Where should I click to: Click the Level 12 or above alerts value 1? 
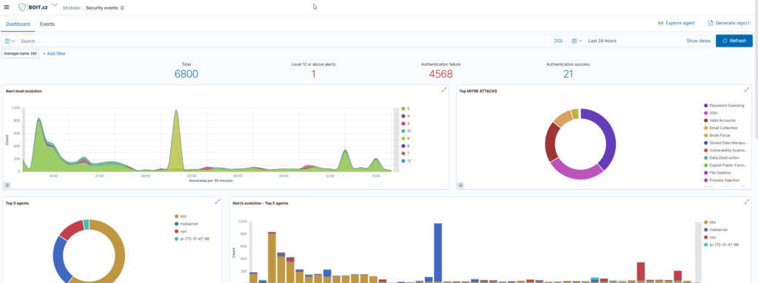313,74
